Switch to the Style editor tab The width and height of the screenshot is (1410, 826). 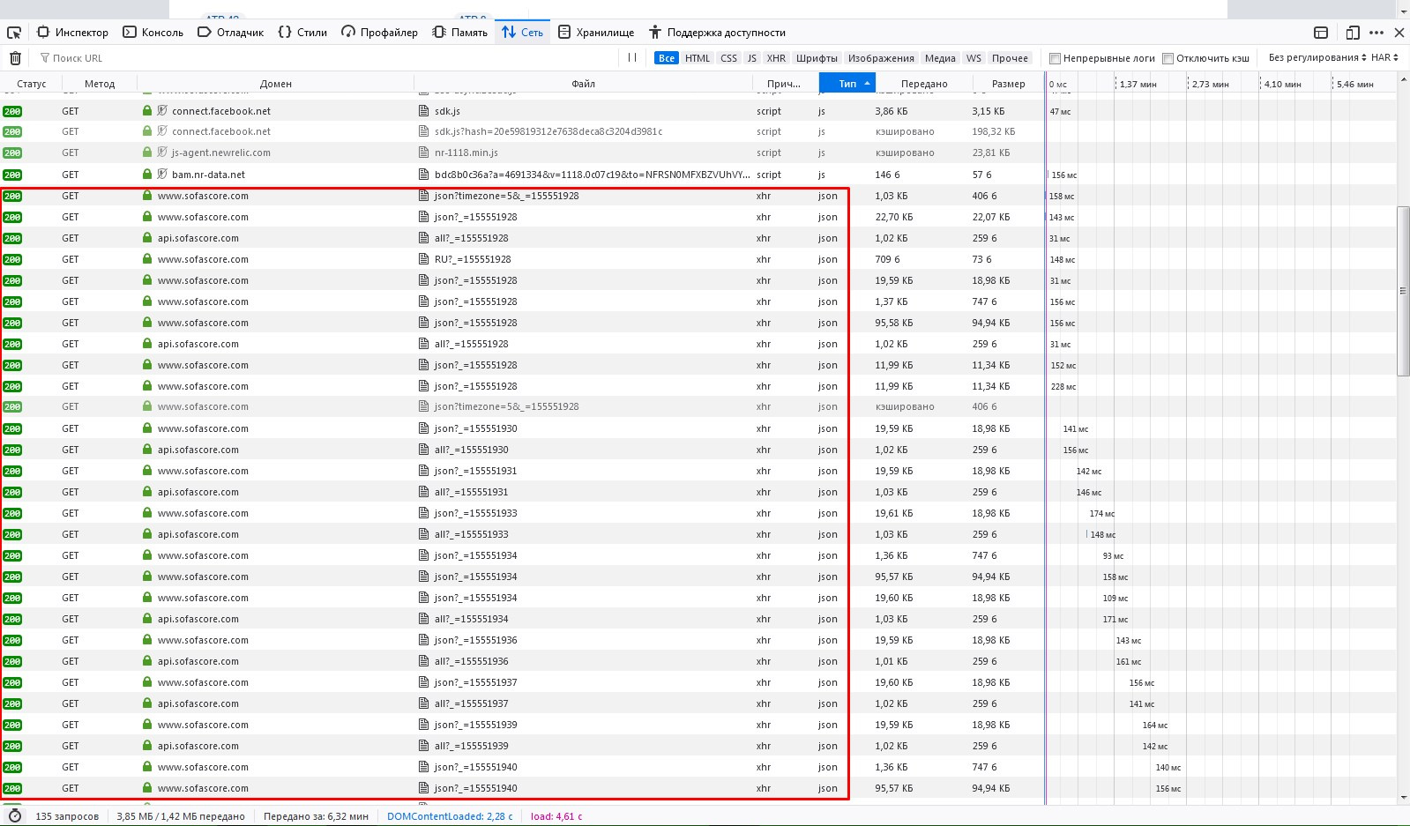[x=302, y=33]
